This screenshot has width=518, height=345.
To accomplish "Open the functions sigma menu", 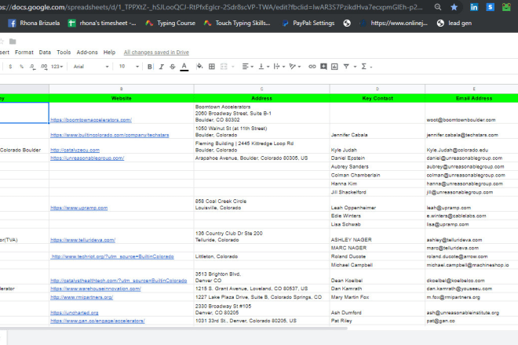I will click(x=366, y=67).
